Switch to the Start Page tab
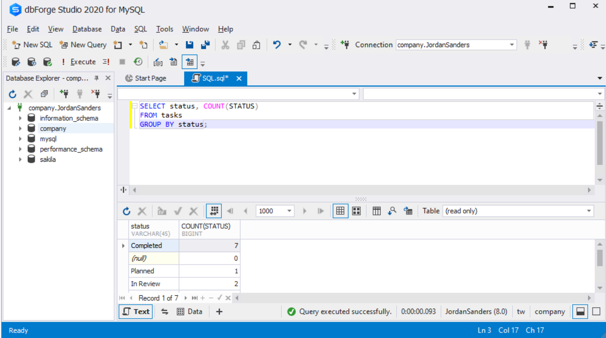 coord(145,78)
